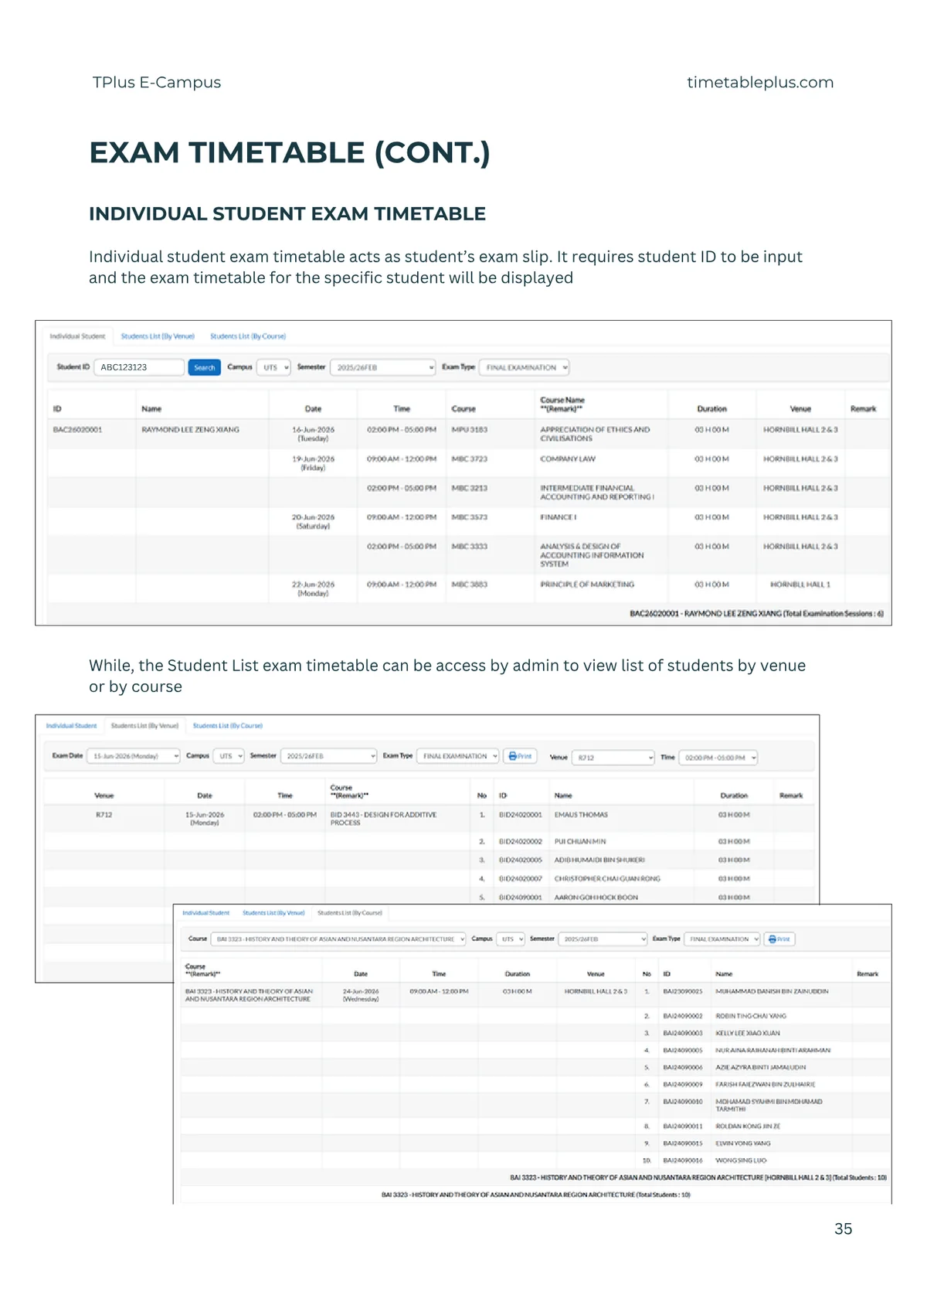
Task: Open the Campus dropdown beside the Search button
Action: coord(273,367)
